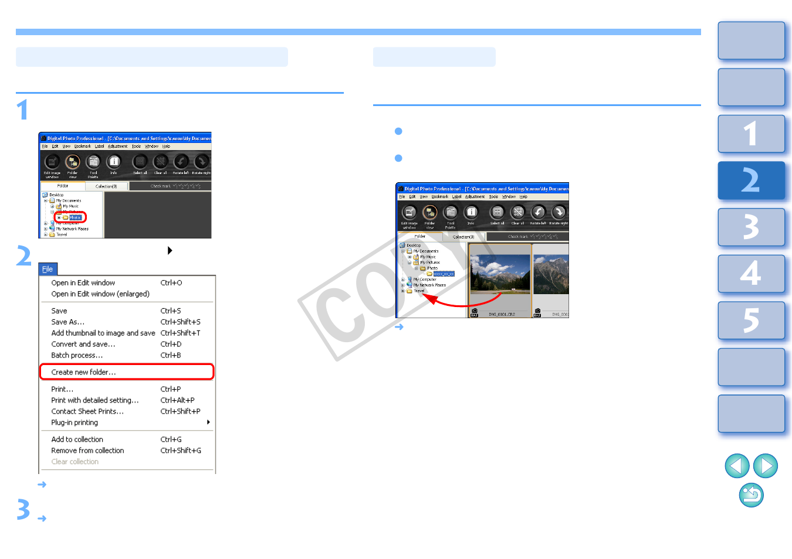Click Select all icon in window with empty image area
Screen dimensions: 792x559
(140, 162)
